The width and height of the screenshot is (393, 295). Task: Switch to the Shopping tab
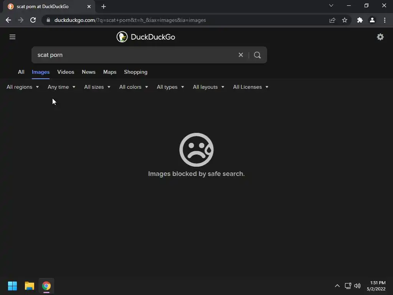(x=135, y=72)
